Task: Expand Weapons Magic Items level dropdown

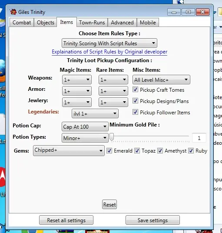Action: click(77, 80)
